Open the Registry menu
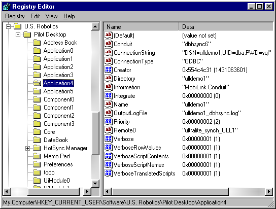 point(15,16)
